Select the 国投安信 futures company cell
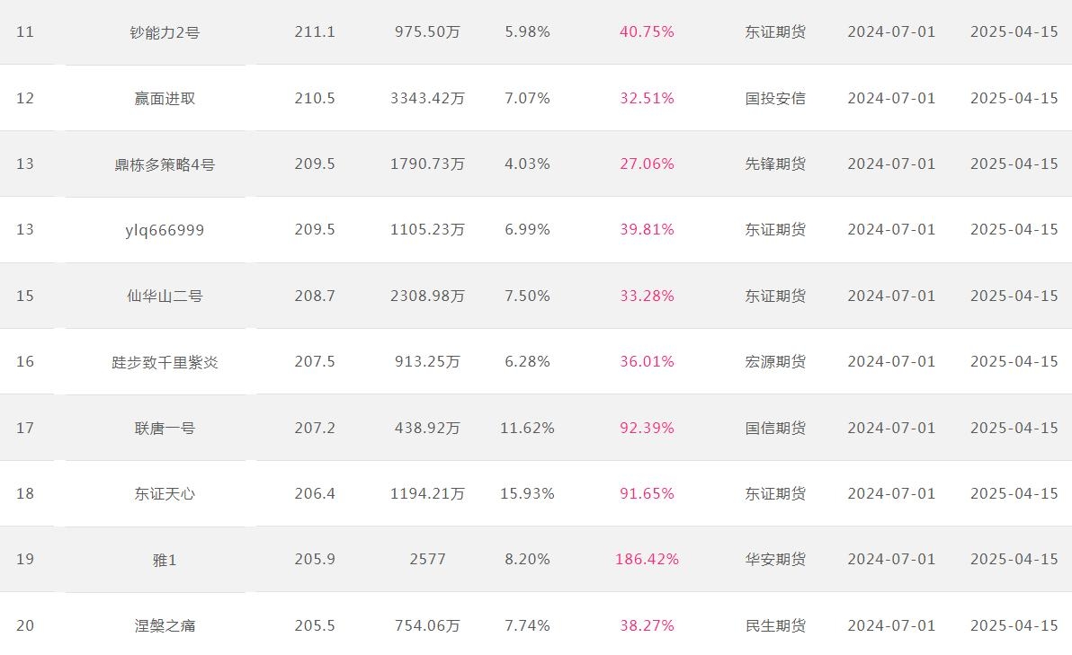Viewport: 1072px width, 655px height. click(775, 98)
